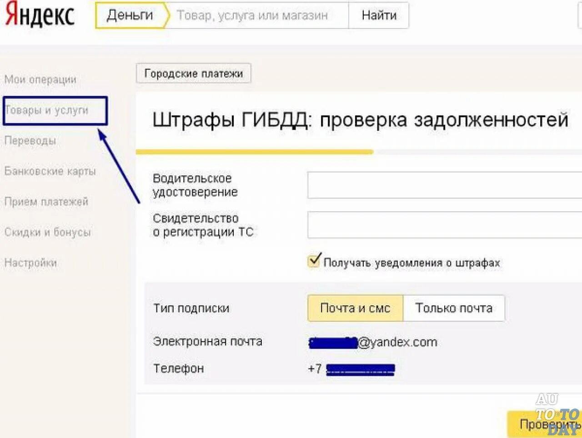Open Мои операции in sidebar
Viewport: 582px width, 438px height.
pyautogui.click(x=40, y=80)
